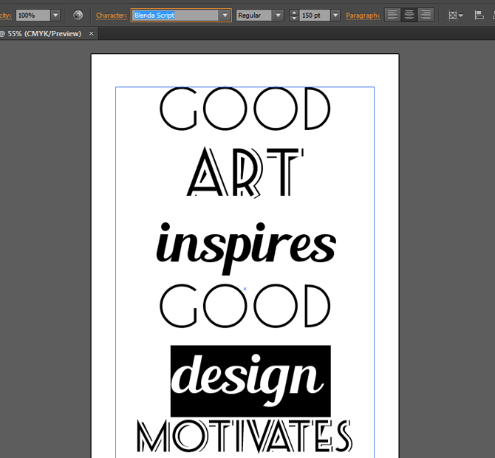Expand the Blenda Script font family dropdown

[225, 15]
